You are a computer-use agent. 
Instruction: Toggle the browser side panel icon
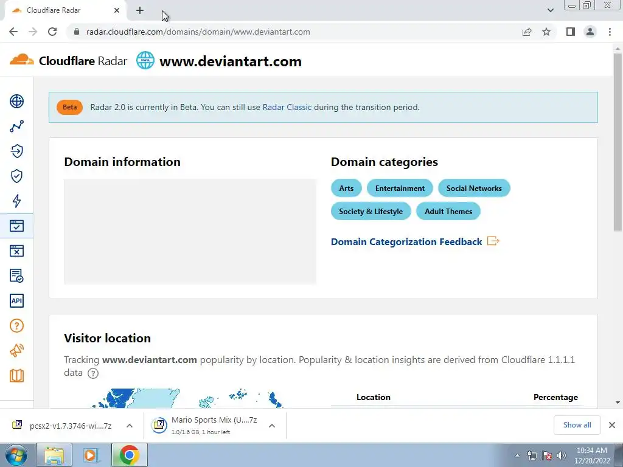(x=571, y=32)
